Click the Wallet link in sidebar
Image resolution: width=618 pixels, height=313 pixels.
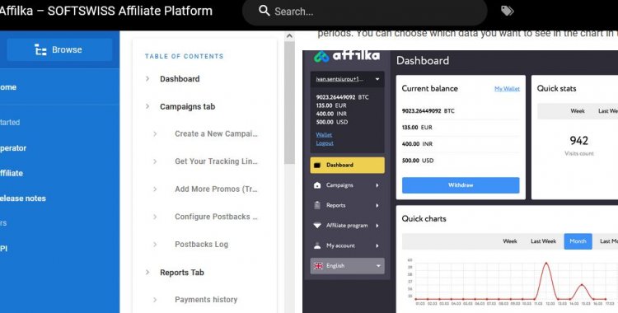click(324, 135)
